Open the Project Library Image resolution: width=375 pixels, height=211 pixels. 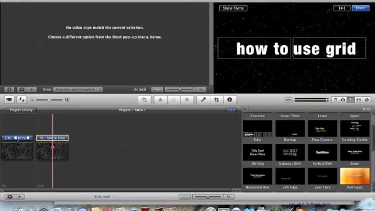[x=21, y=110]
